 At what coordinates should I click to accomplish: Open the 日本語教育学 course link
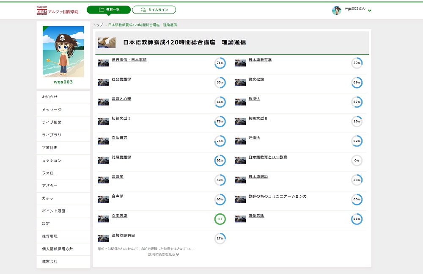(260, 60)
